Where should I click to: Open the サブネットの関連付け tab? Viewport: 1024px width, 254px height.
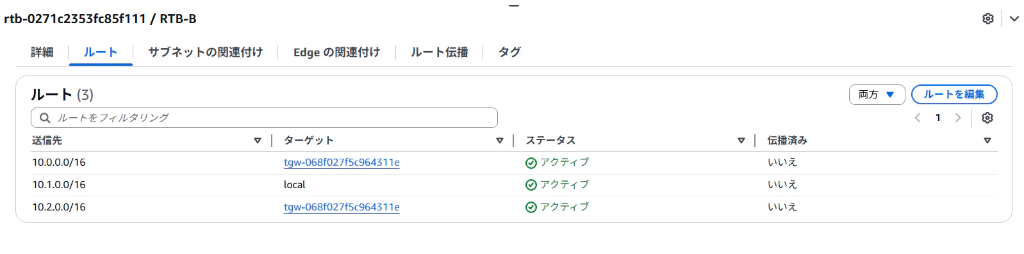click(x=206, y=52)
